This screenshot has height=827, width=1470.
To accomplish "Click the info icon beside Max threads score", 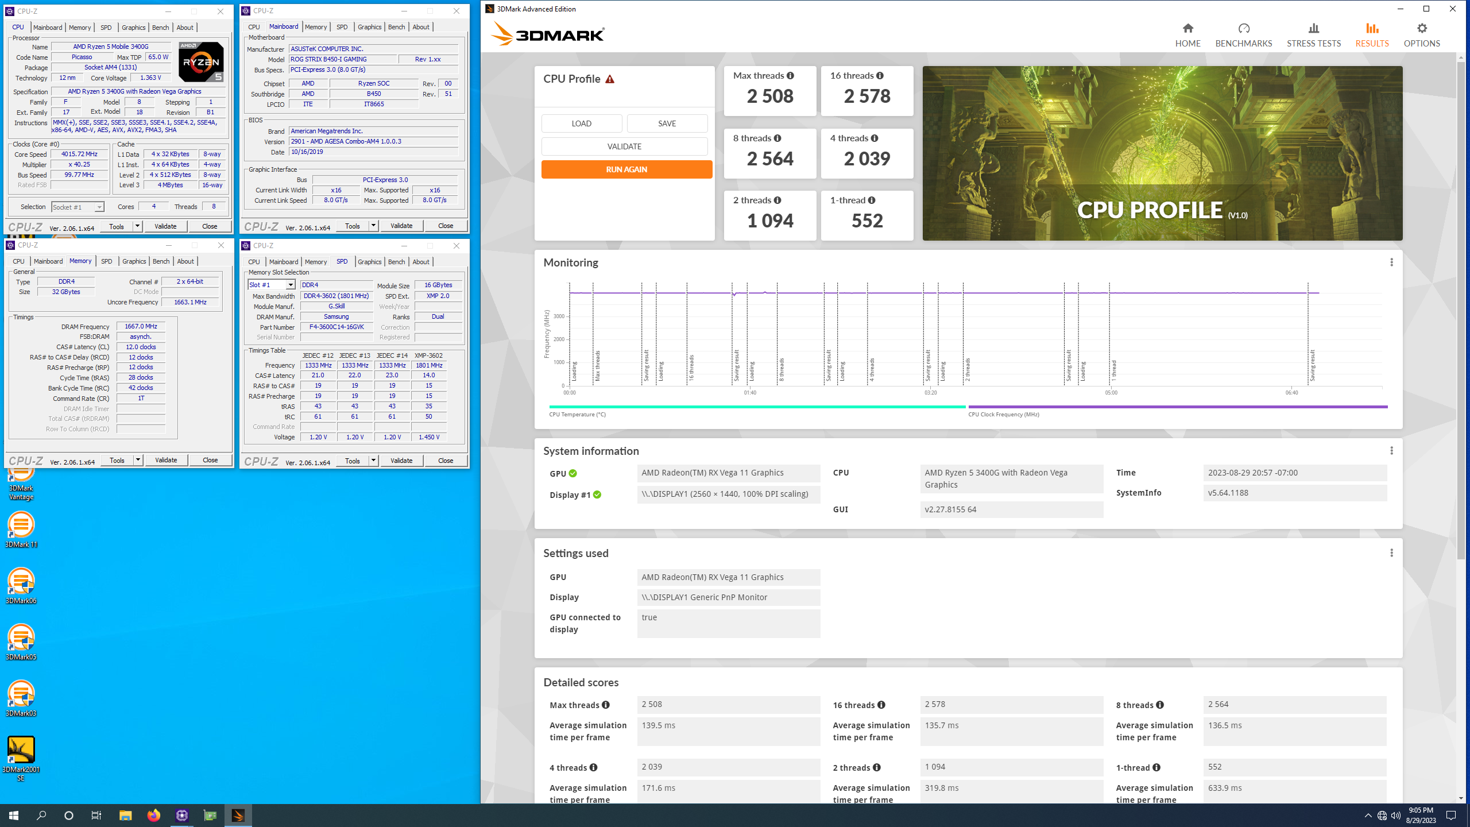I will [790, 76].
